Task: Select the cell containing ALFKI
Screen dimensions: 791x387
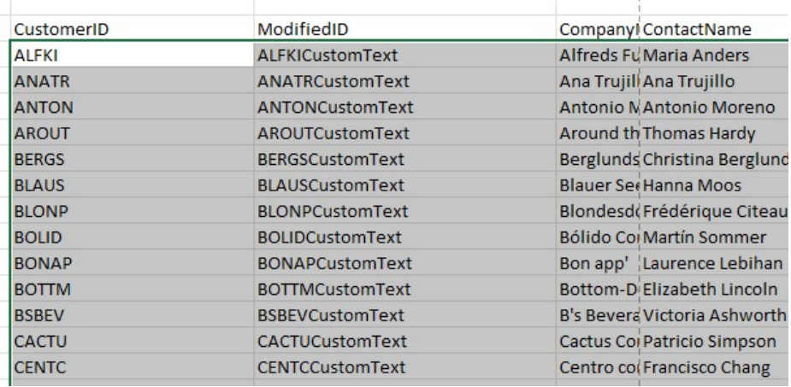Action: coord(133,55)
